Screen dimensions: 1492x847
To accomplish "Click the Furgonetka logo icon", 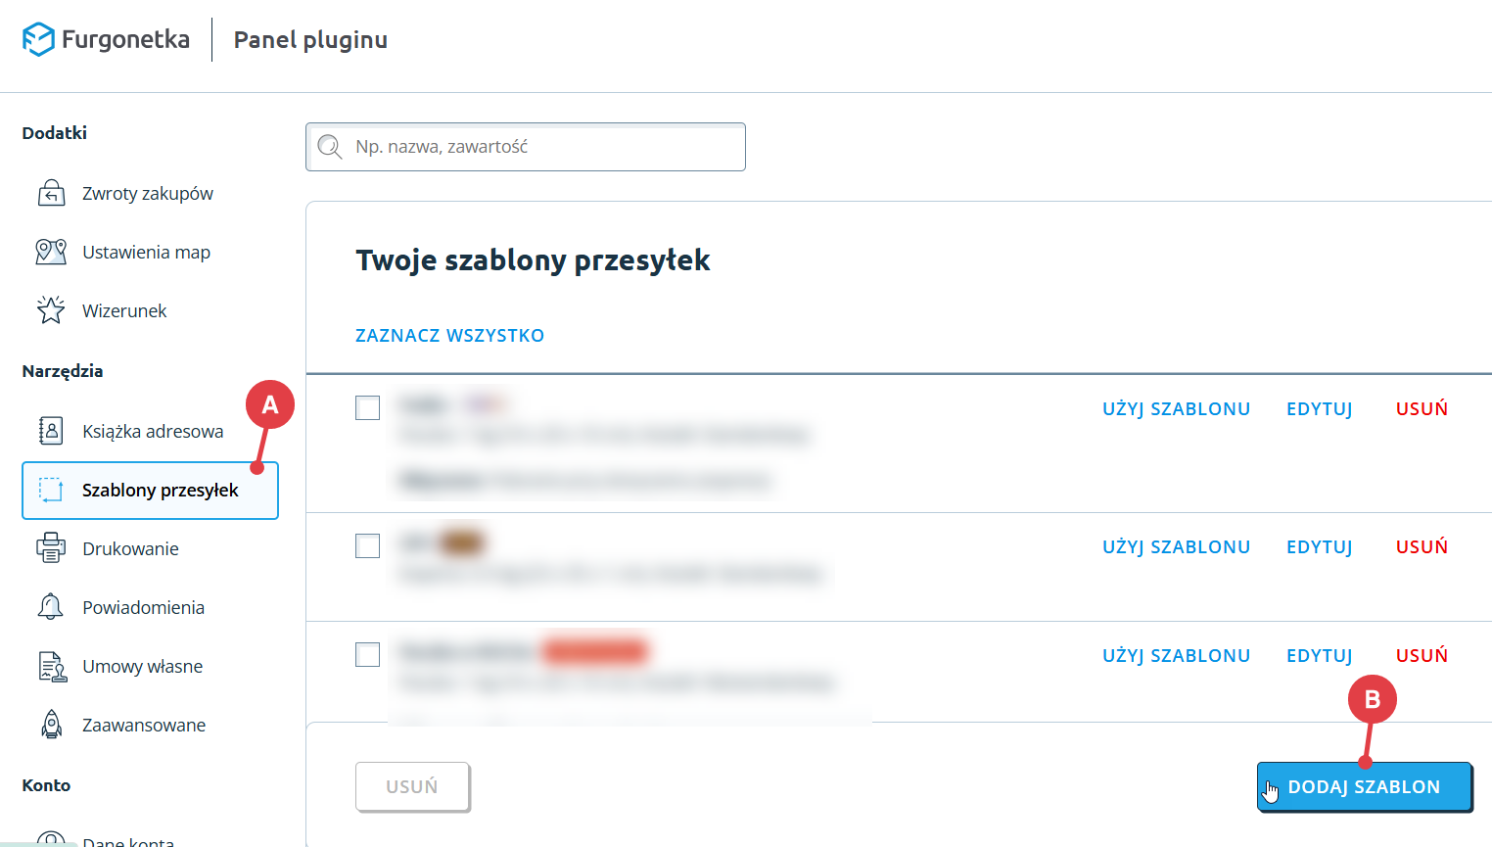I will click(x=38, y=39).
